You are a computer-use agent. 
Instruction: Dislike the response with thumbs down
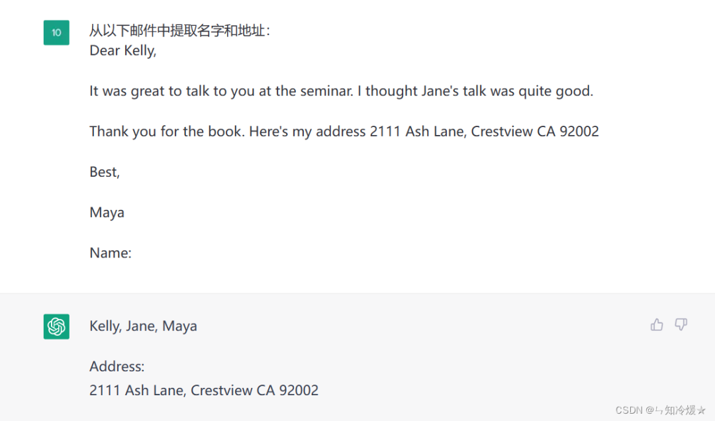tap(681, 324)
